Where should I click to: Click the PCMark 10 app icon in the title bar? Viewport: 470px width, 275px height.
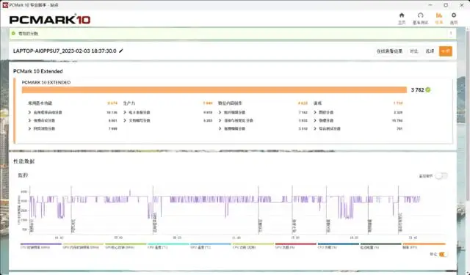pos(5,5)
